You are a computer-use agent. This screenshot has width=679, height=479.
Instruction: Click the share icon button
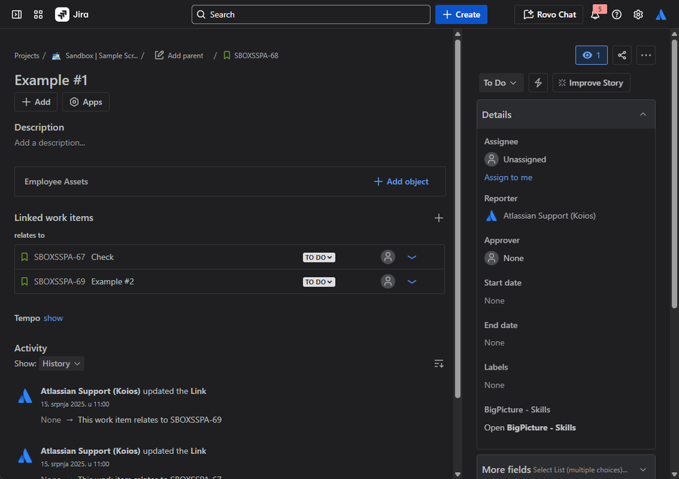pos(622,55)
